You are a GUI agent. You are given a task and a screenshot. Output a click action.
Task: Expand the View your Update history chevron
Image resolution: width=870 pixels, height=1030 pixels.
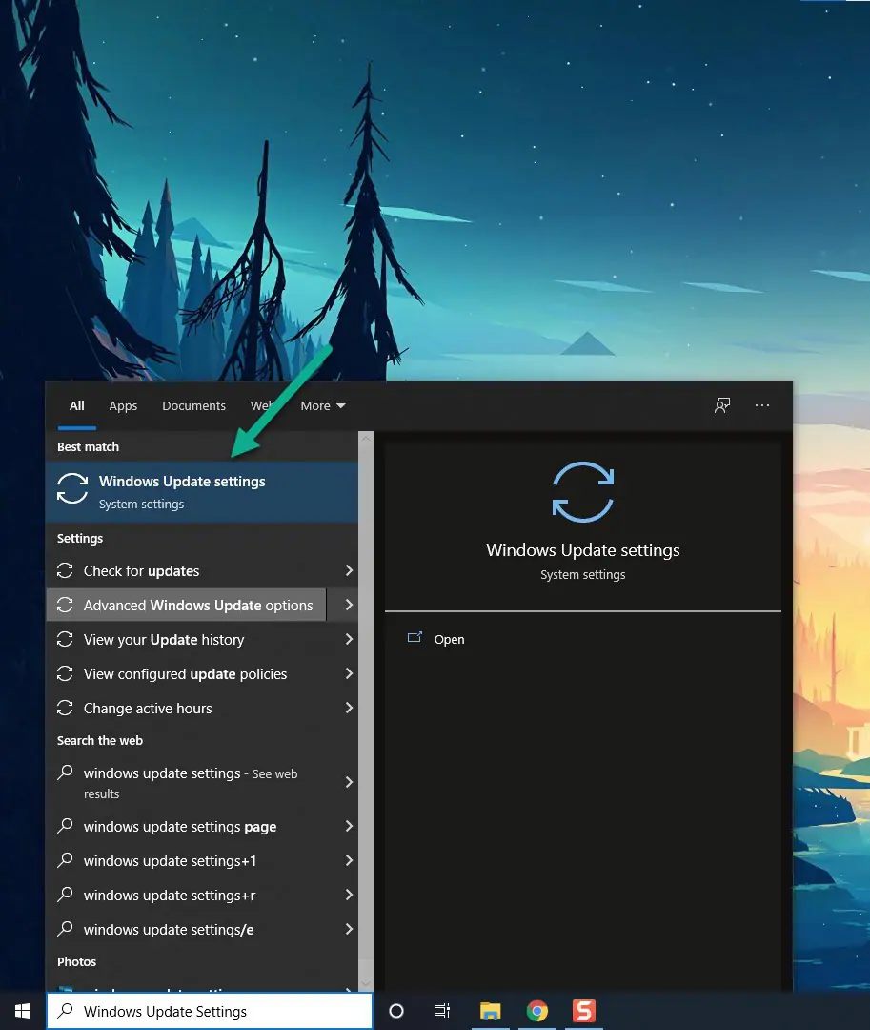tap(349, 639)
